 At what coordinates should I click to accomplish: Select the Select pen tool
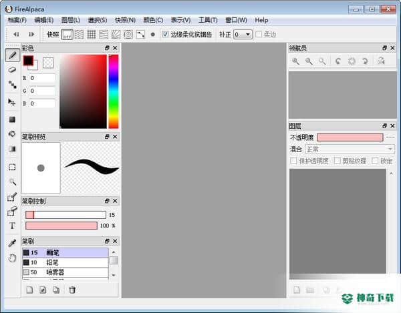pyautogui.click(x=12, y=197)
